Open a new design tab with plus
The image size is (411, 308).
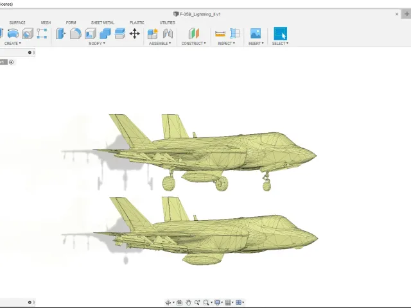pyautogui.click(x=407, y=14)
